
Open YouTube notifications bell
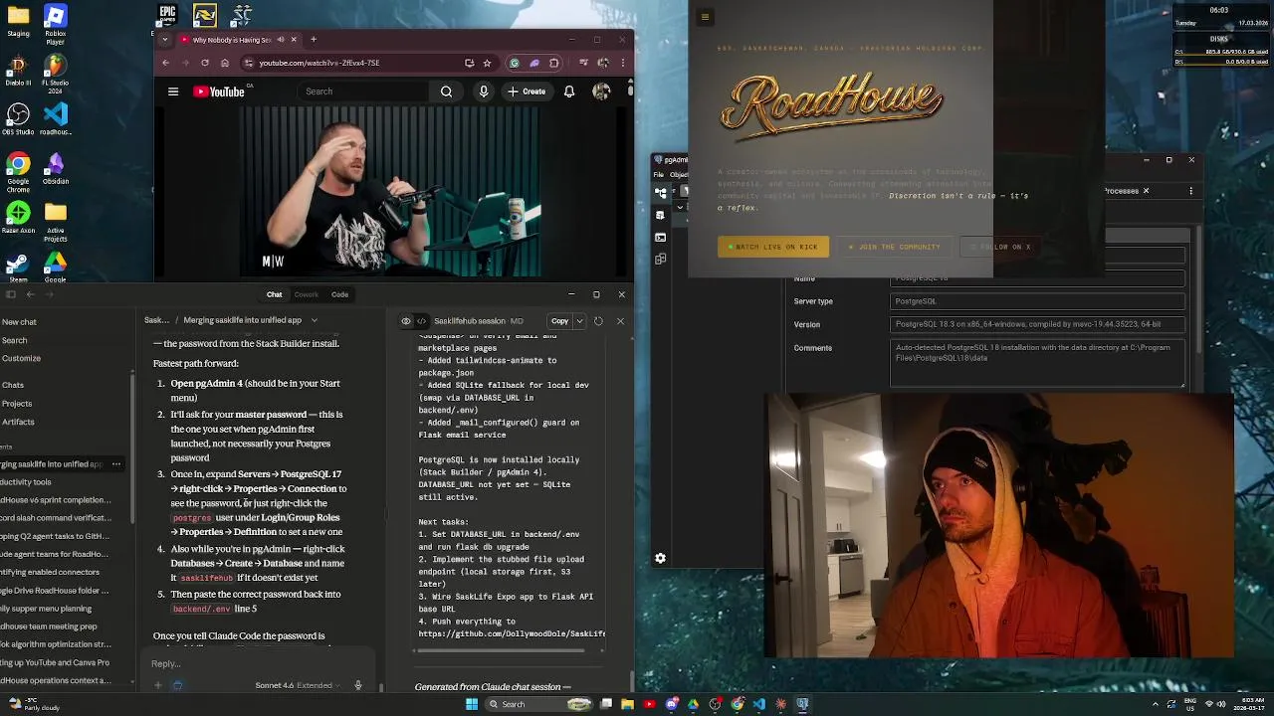point(569,91)
